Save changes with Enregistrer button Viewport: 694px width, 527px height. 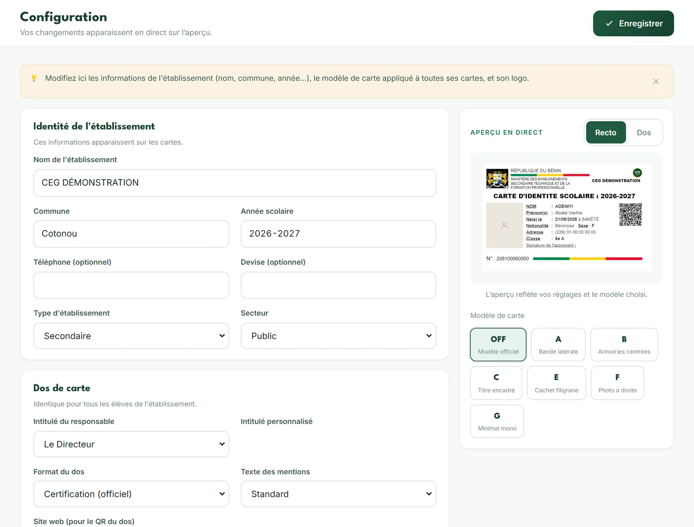click(x=633, y=23)
